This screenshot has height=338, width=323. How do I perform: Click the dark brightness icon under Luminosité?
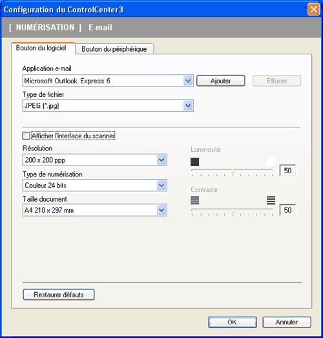[x=195, y=162]
